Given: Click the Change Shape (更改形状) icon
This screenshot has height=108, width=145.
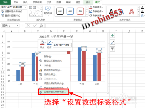Looking at the screenshot, I should [x=48, y=11].
